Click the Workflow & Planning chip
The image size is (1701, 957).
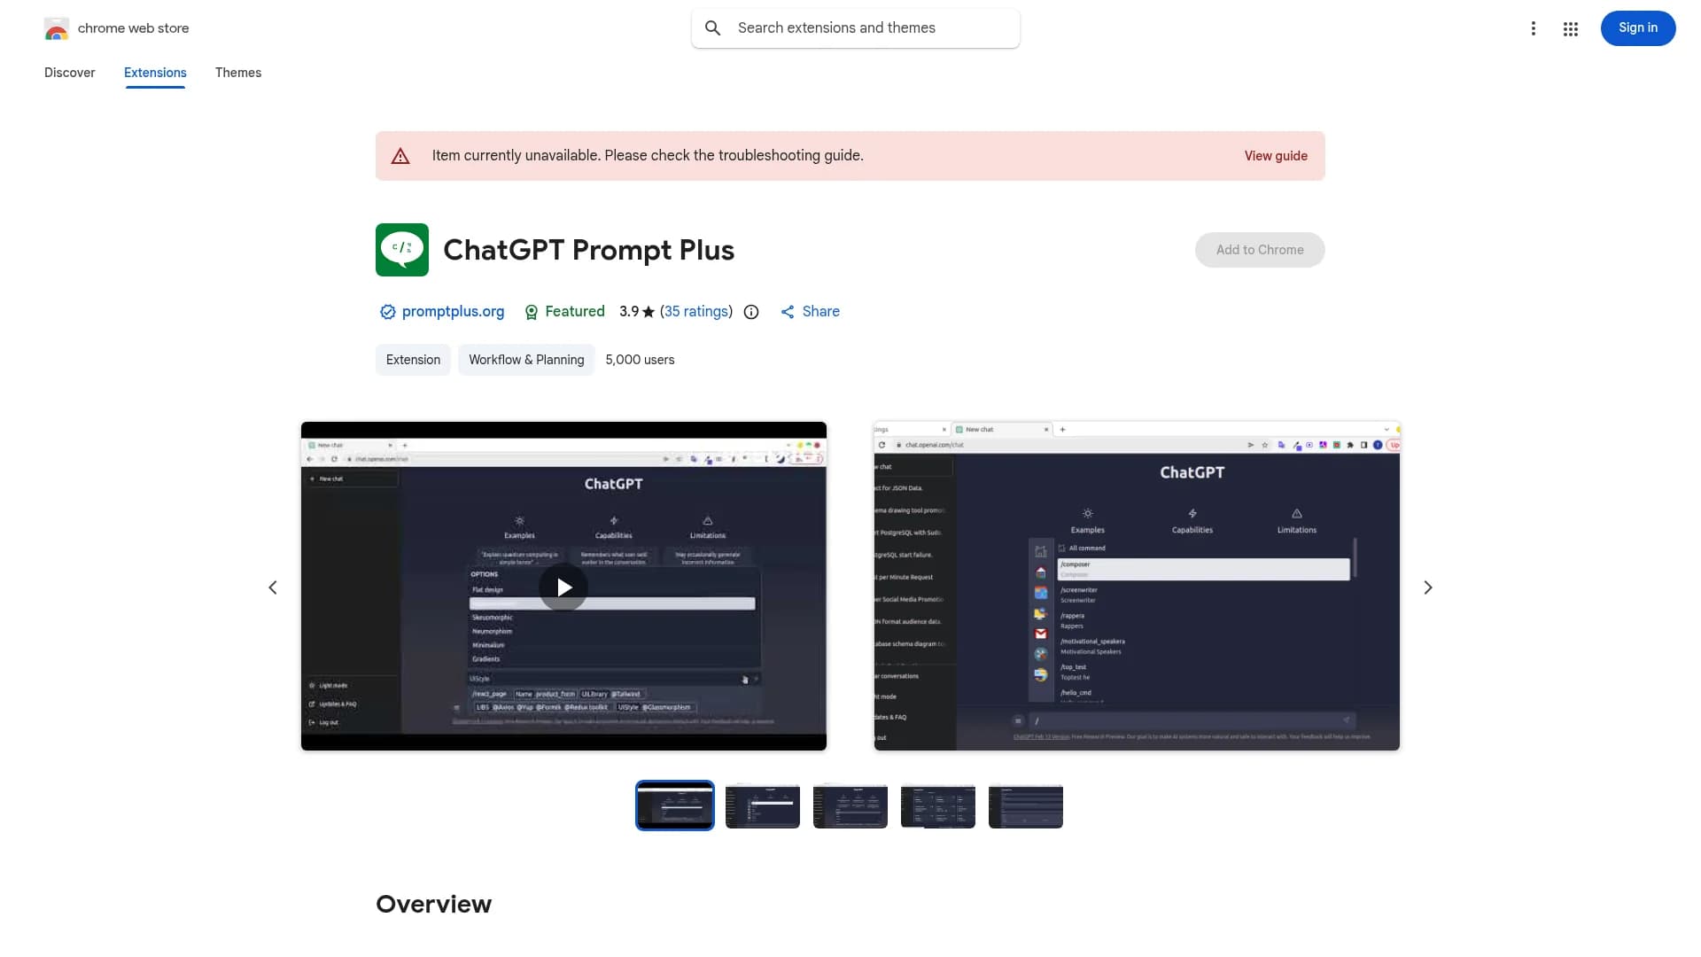pos(526,360)
